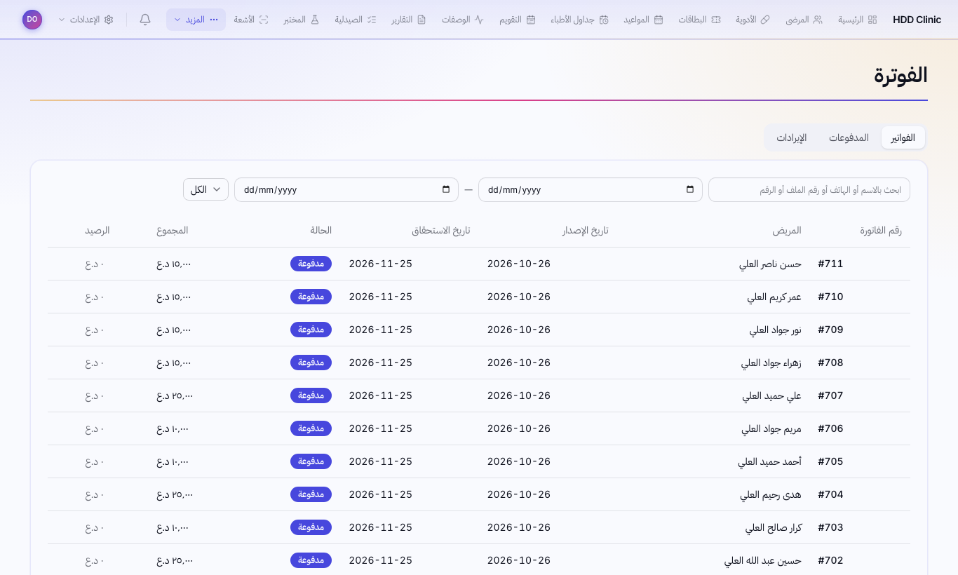
Task: Click the appointments calendar icon beside المواعيد
Action: pos(659,20)
